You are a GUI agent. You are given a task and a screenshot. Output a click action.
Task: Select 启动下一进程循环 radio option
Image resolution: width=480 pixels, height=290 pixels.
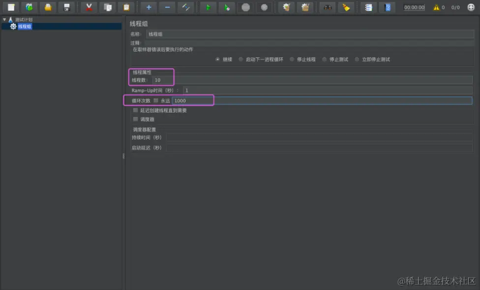[240, 59]
